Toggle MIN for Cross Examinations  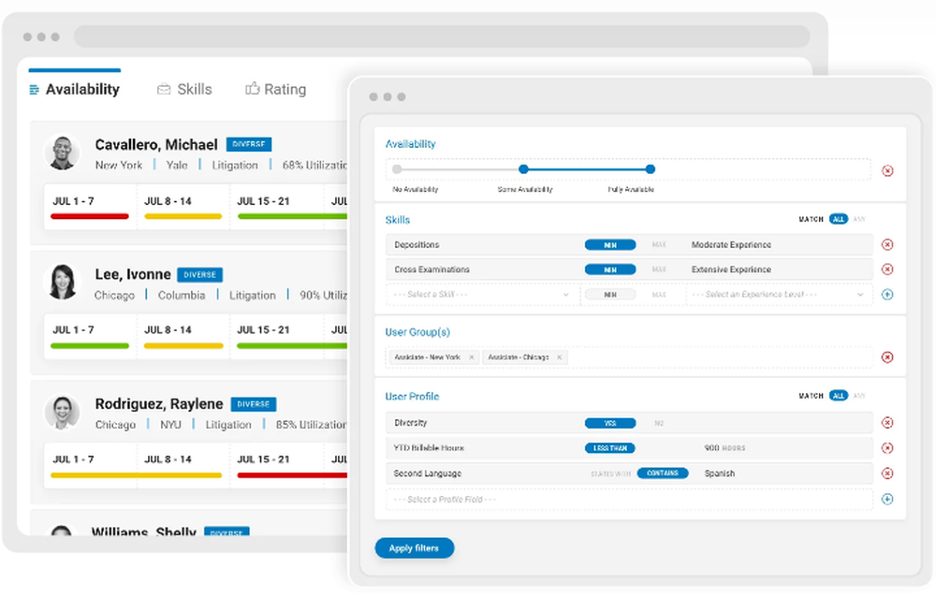pos(610,269)
